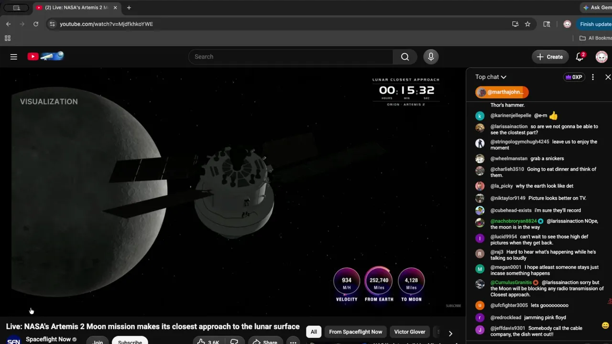Screen dimensions: 612x344
Task: Open YouTube account avatar menu
Action: 601,57
